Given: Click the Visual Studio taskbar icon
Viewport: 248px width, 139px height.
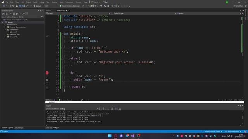Looking at the screenshot, I should 133,136.
